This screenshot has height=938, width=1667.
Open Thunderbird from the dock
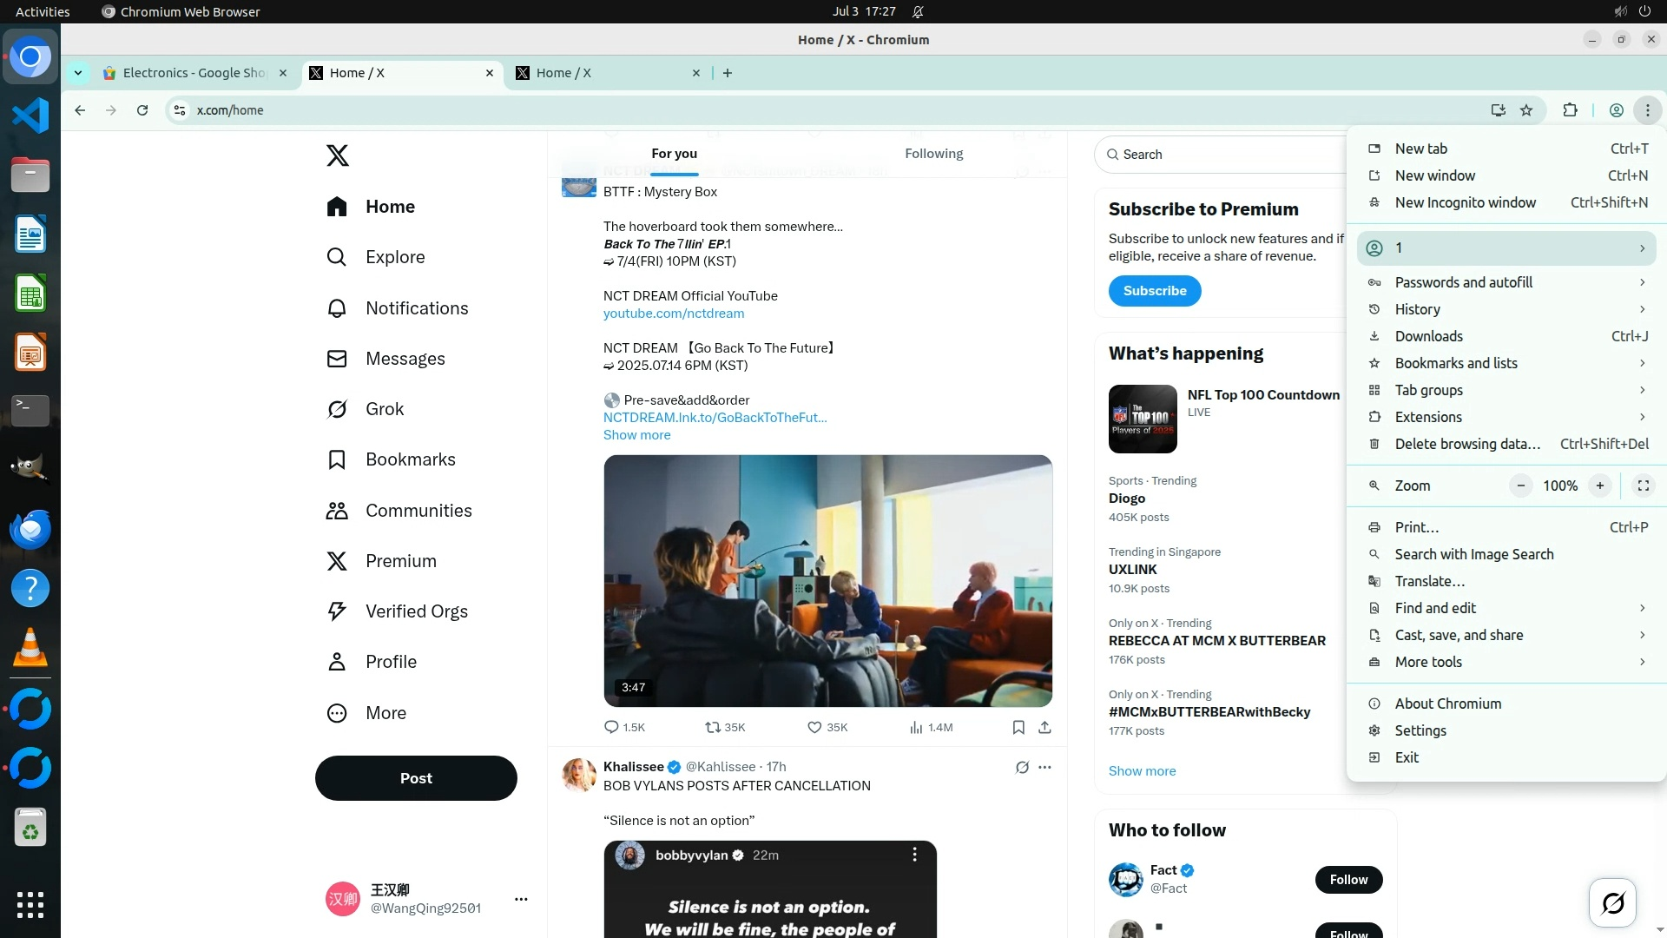pos(30,529)
